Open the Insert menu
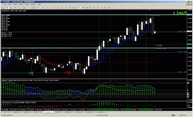The image size is (193, 117). pyautogui.click(x=15, y=4)
